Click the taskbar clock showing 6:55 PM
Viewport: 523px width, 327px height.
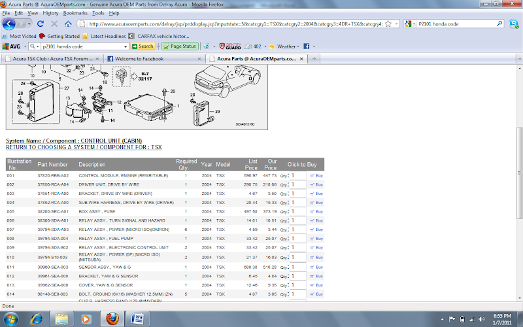502,319
